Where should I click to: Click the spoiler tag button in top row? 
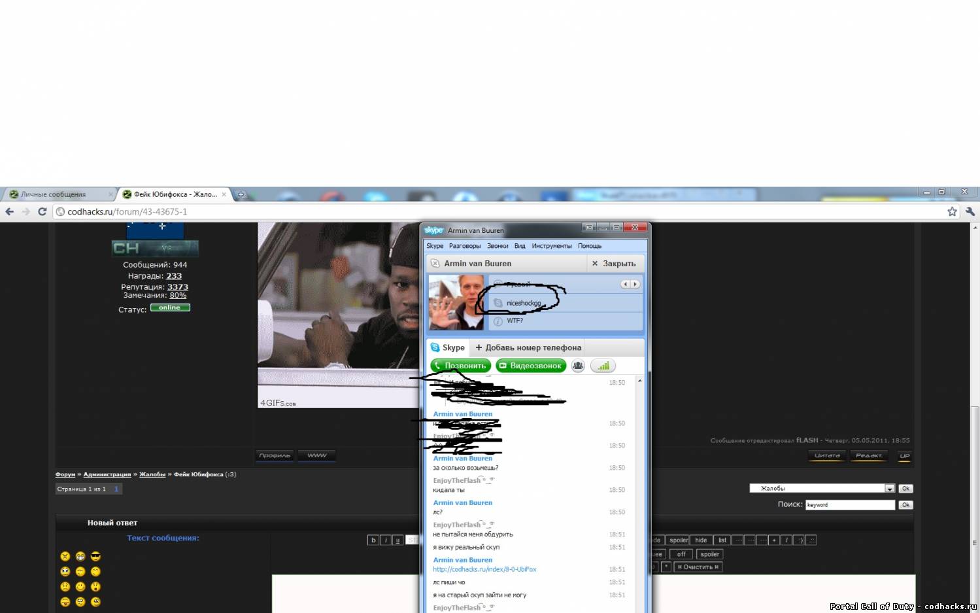click(x=679, y=540)
